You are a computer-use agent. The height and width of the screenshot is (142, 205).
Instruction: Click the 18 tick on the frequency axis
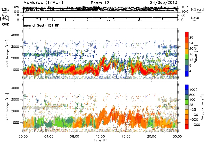click(17, 15)
